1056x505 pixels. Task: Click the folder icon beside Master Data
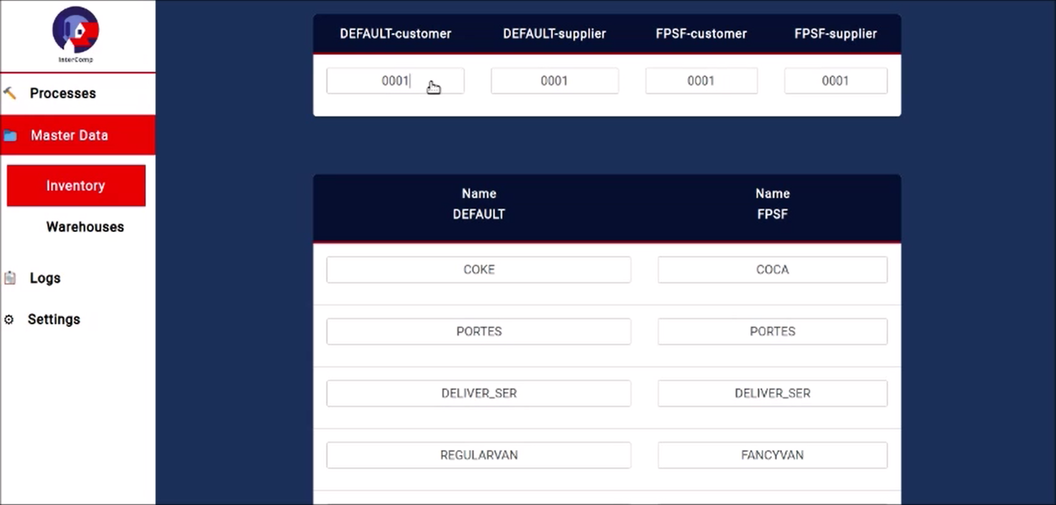pos(10,135)
